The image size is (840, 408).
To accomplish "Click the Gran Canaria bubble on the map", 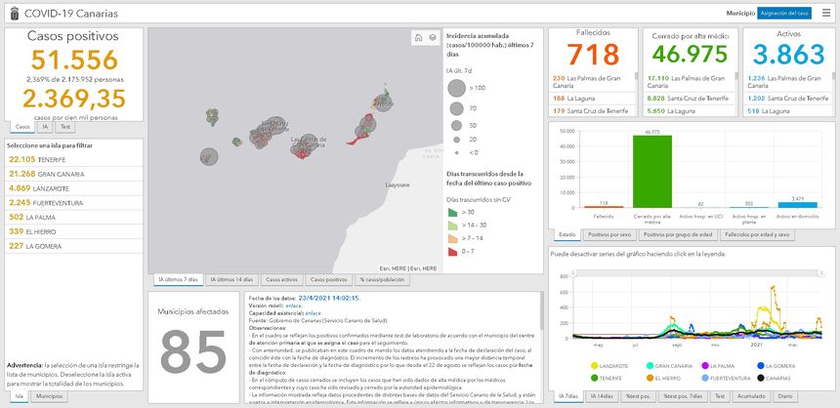I will point(309,143).
